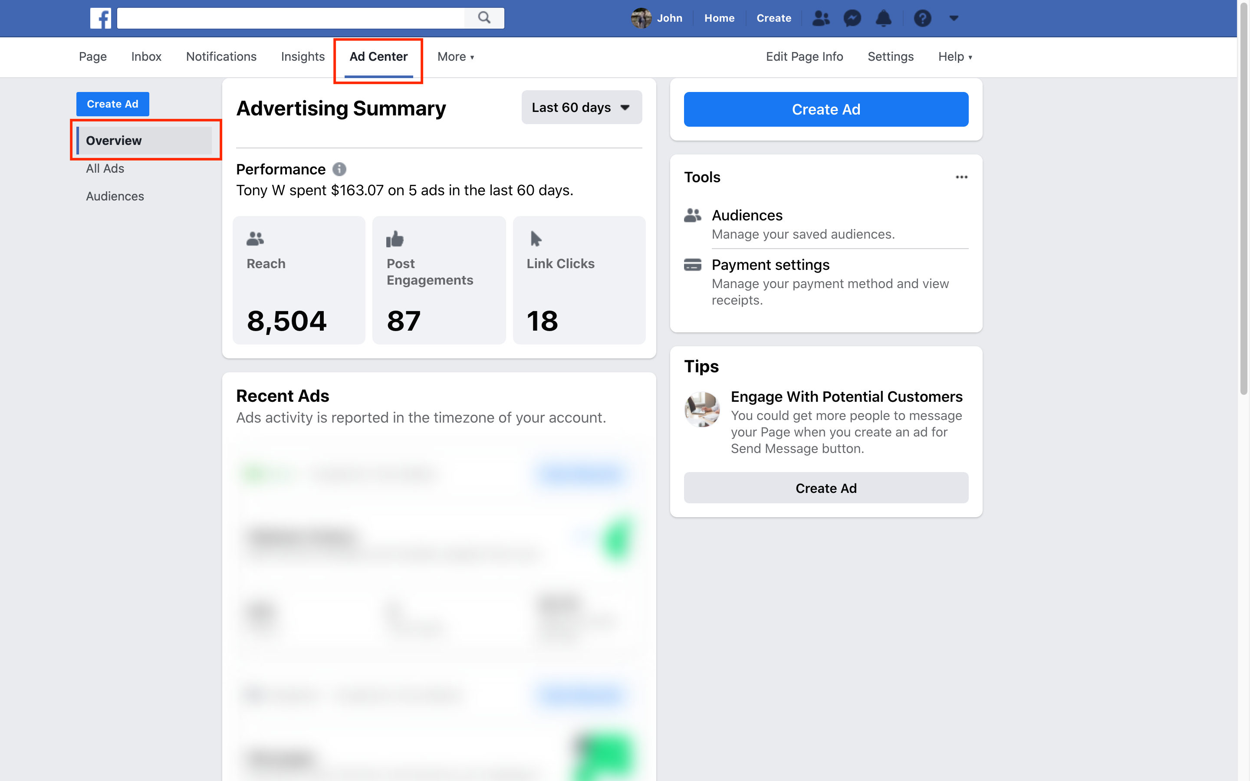Click inside the Facebook search field
This screenshot has width=1250, height=781.
pos(291,18)
